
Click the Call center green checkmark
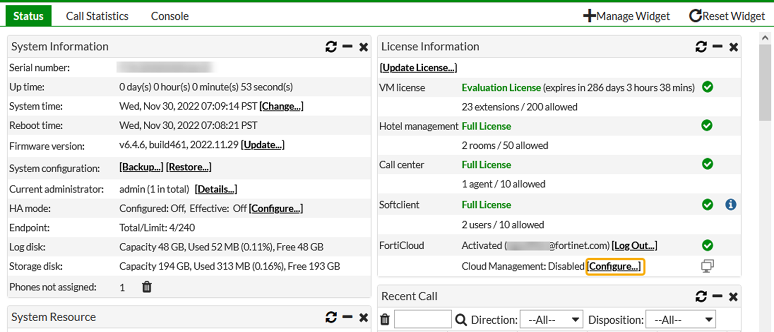click(x=707, y=164)
